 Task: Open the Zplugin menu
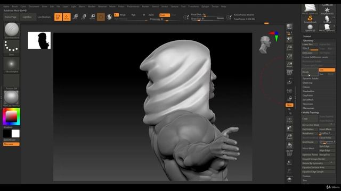205,6
